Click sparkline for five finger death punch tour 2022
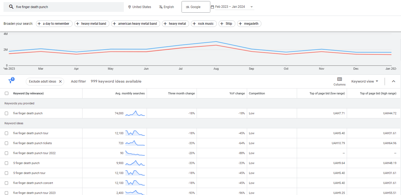Screen dimensions: 401x195 (x=135, y=153)
